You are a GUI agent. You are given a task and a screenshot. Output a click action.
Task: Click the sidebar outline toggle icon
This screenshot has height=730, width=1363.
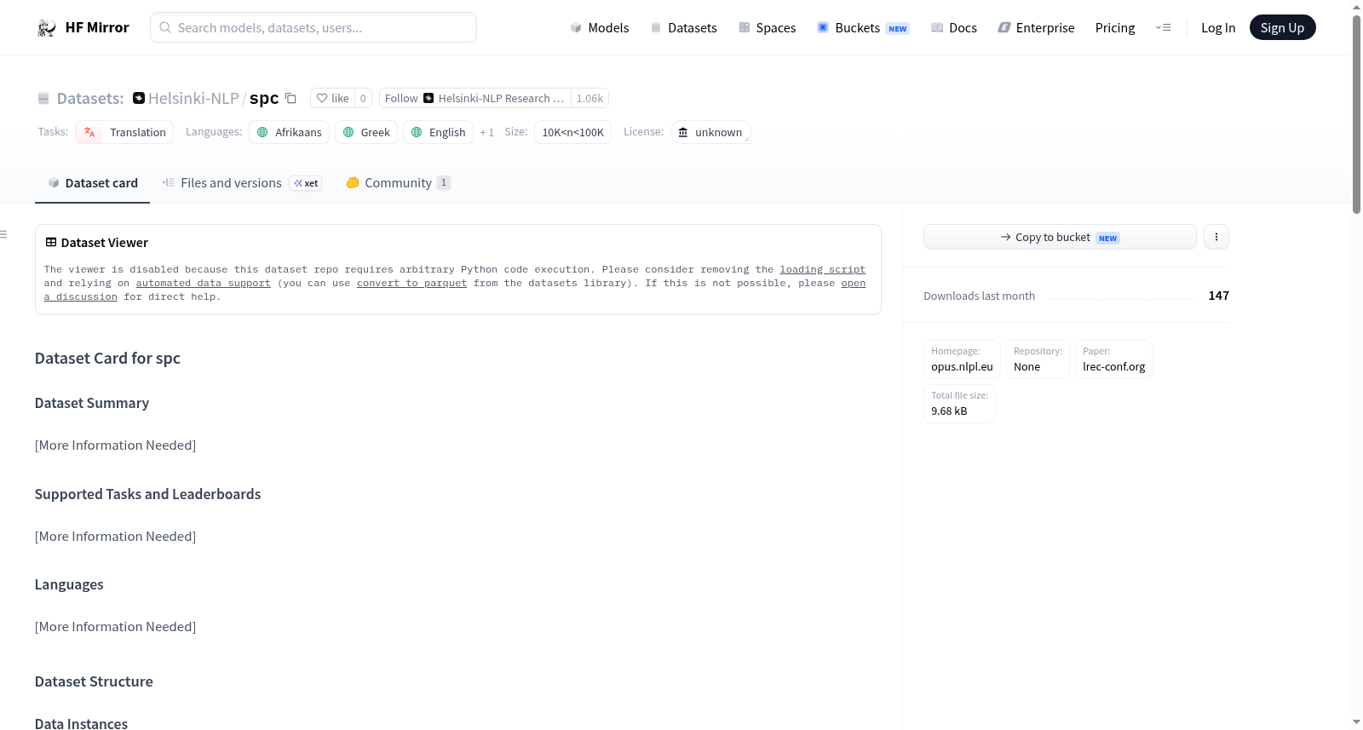pos(3,234)
